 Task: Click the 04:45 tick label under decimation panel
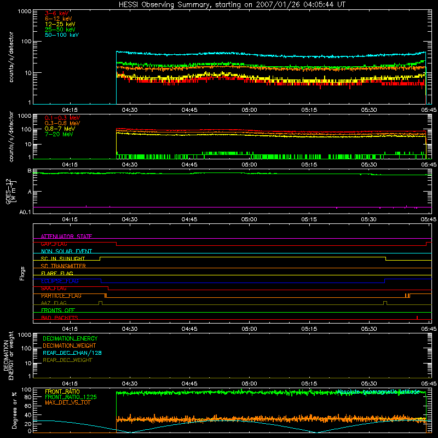click(189, 384)
